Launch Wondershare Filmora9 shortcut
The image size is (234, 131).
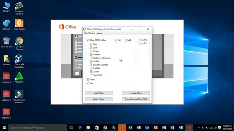coord(19,97)
